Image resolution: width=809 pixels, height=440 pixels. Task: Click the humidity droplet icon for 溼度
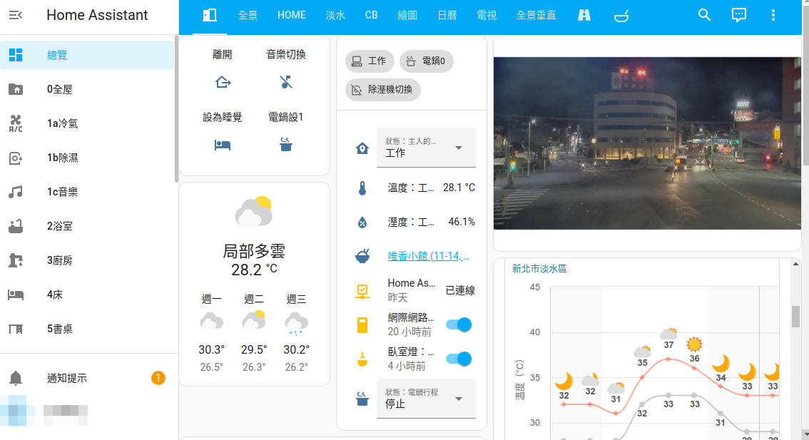362,222
